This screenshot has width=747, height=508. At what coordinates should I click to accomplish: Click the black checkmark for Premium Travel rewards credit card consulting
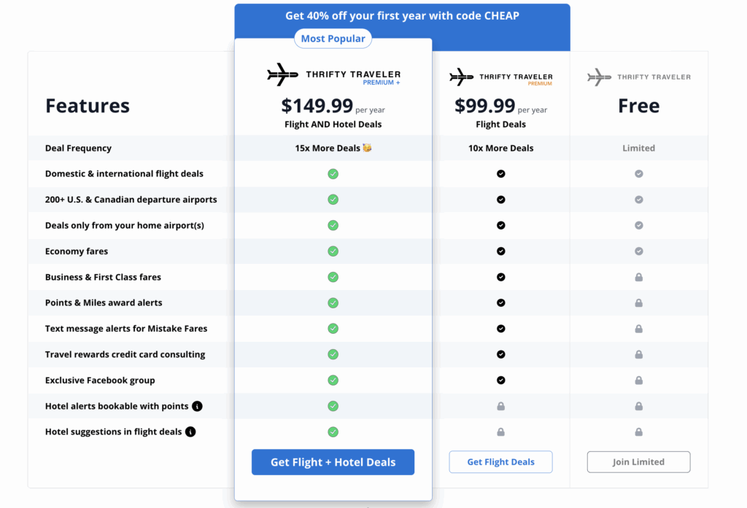coord(500,354)
